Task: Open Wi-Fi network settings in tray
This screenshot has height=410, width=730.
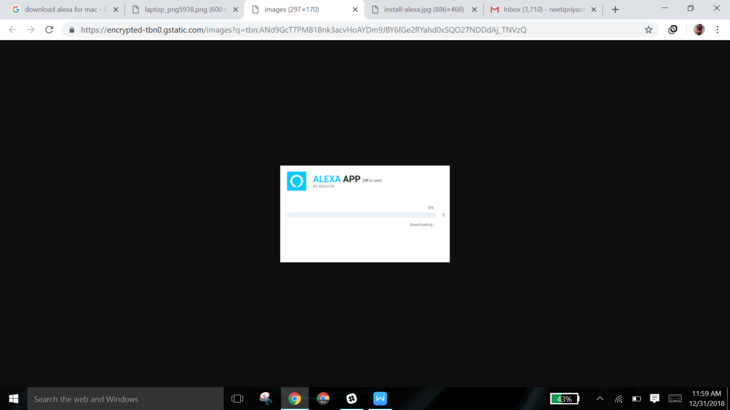Action: coord(619,398)
